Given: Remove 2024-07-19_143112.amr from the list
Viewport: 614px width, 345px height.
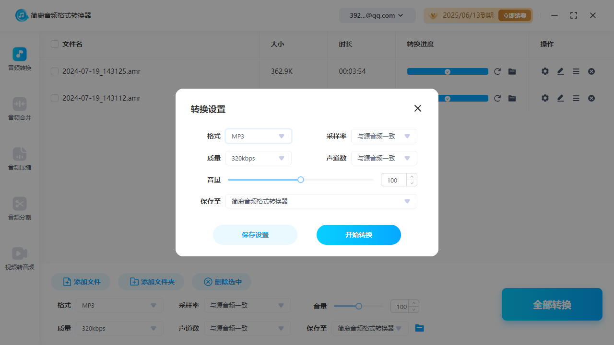Looking at the screenshot, I should pos(591,98).
